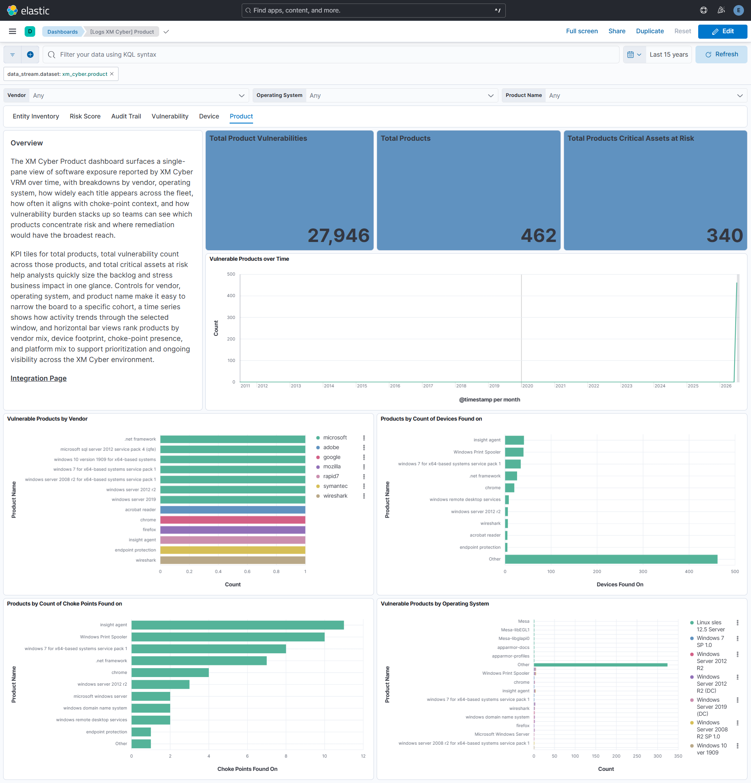751x783 pixels.
Task: Select the Product tab
Action: [241, 116]
